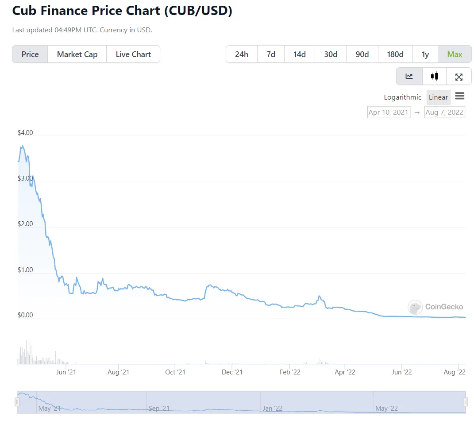
Task: Click the Dec '21 axis label
Action: [x=232, y=372]
